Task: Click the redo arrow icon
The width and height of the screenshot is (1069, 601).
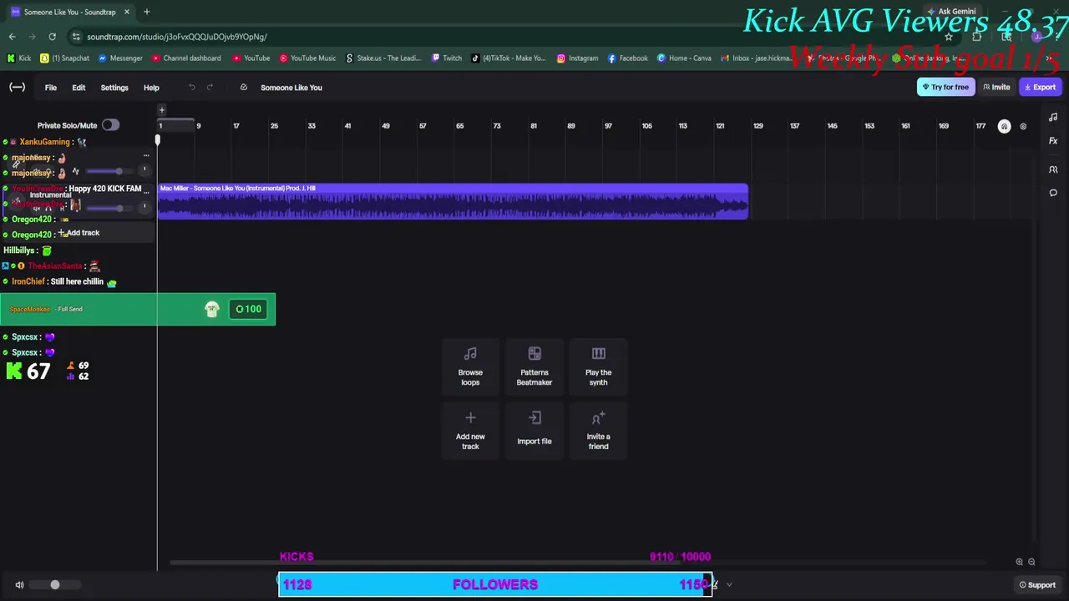Action: [210, 87]
